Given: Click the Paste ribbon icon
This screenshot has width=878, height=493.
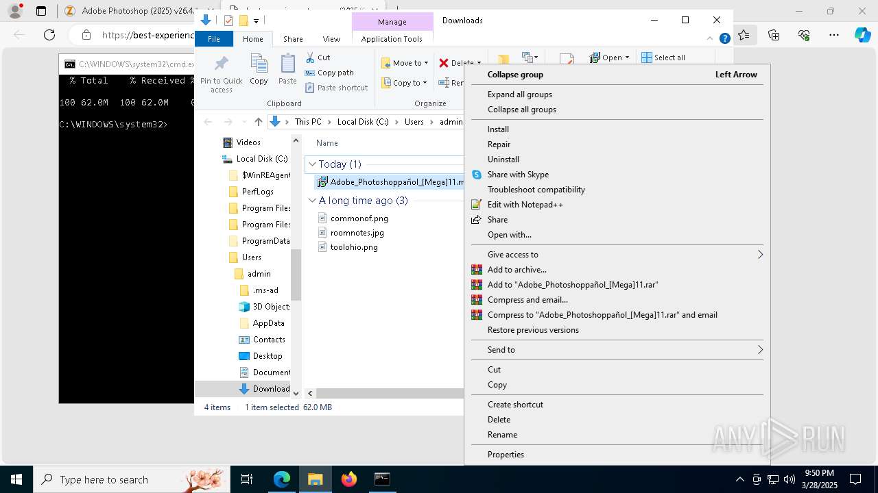Looking at the screenshot, I should (287, 69).
